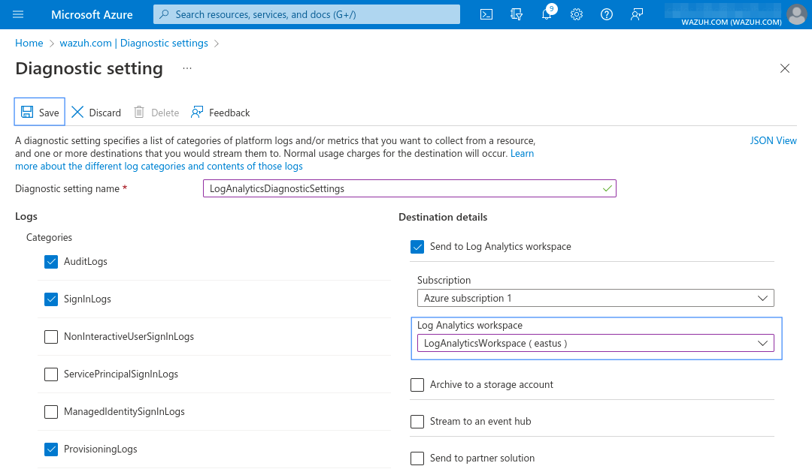Close the Diagnostic setting blade
This screenshot has height=472, width=812.
click(x=784, y=68)
